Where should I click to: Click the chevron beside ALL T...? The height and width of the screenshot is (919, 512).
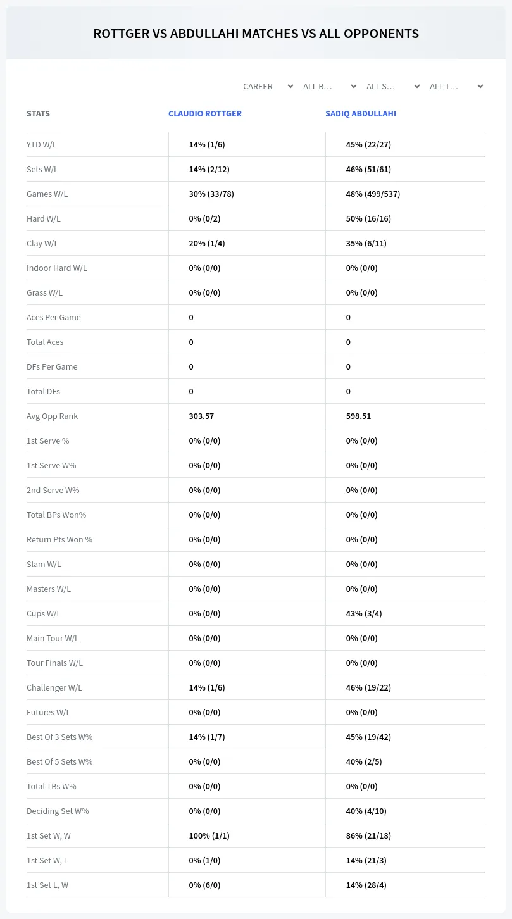point(480,86)
